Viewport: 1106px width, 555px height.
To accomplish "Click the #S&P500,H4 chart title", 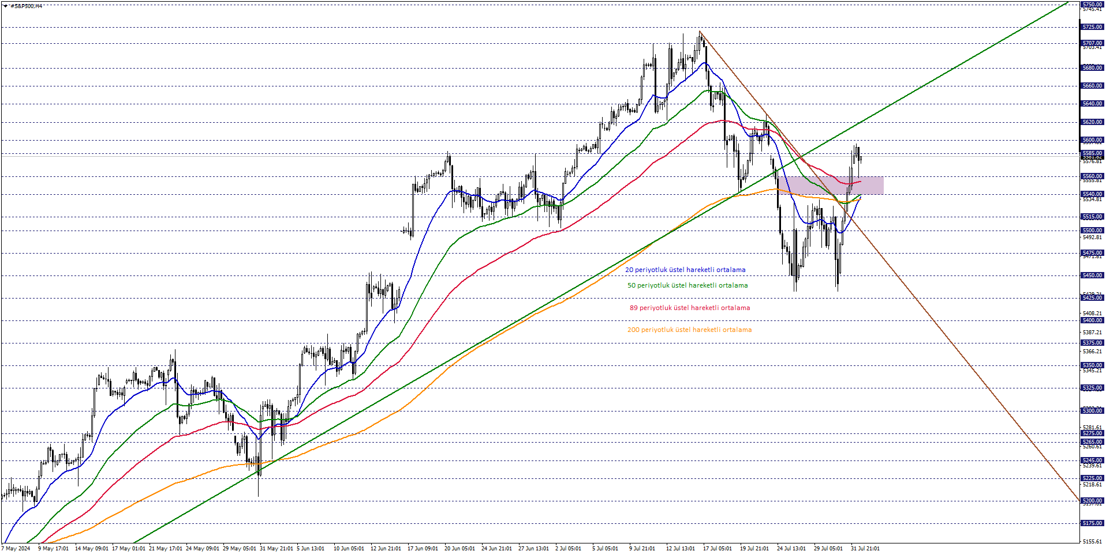I will [x=26, y=6].
